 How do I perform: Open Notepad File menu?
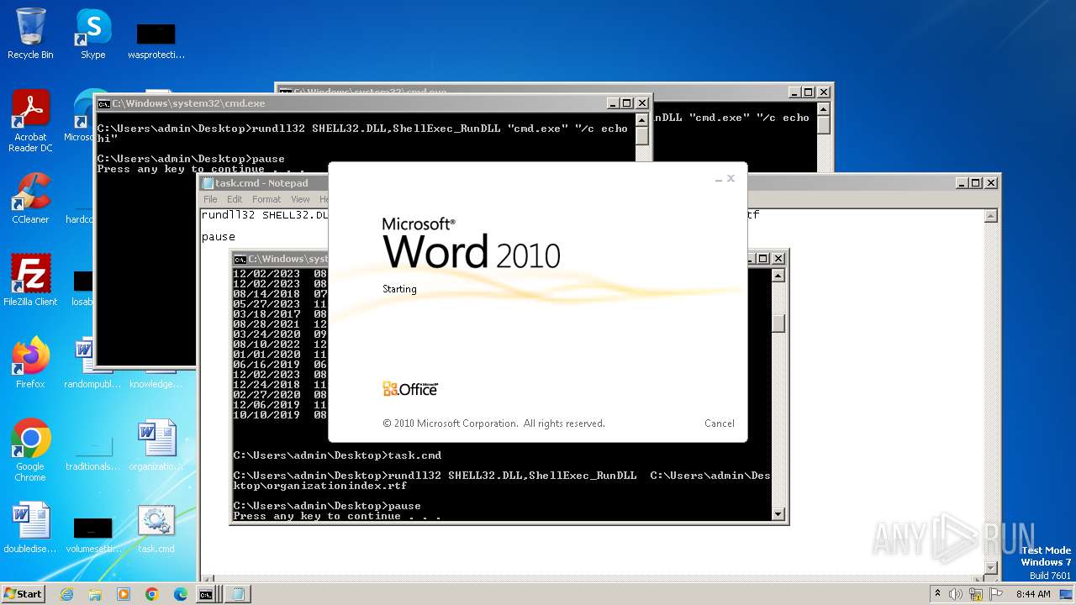[x=210, y=199]
